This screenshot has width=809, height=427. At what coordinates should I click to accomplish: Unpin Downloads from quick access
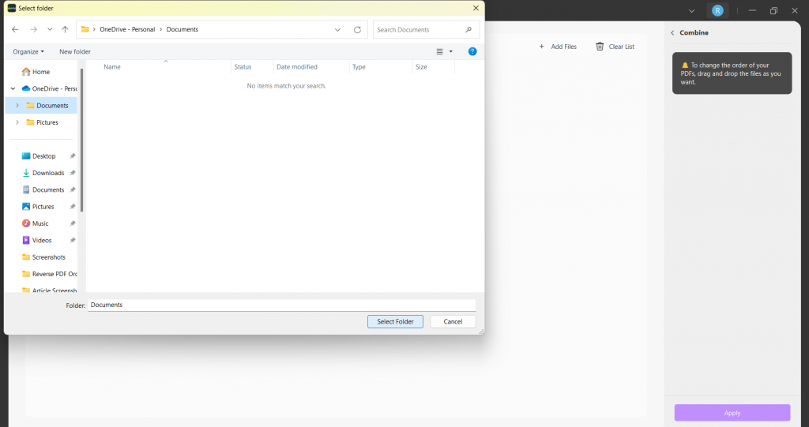coord(73,173)
